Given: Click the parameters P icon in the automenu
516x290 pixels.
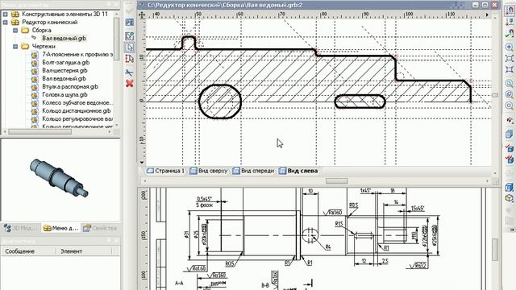Looking at the screenshot, I should [130, 23].
